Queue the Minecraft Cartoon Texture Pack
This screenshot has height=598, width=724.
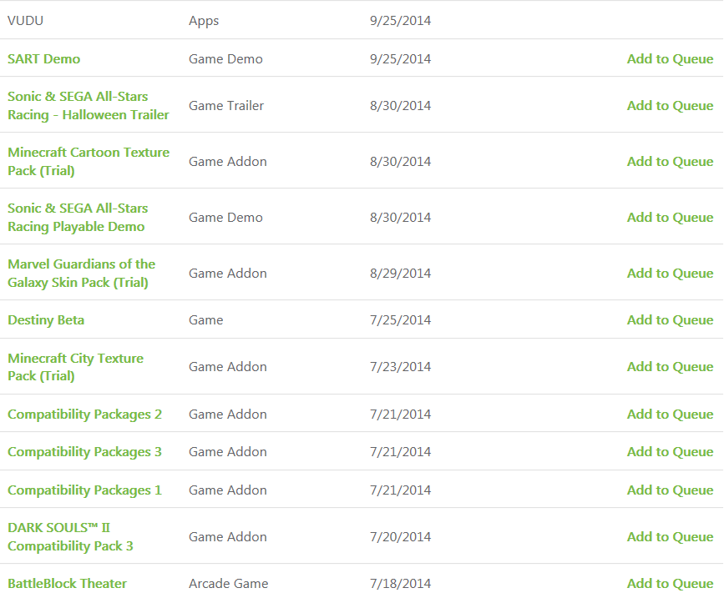pyautogui.click(x=670, y=162)
